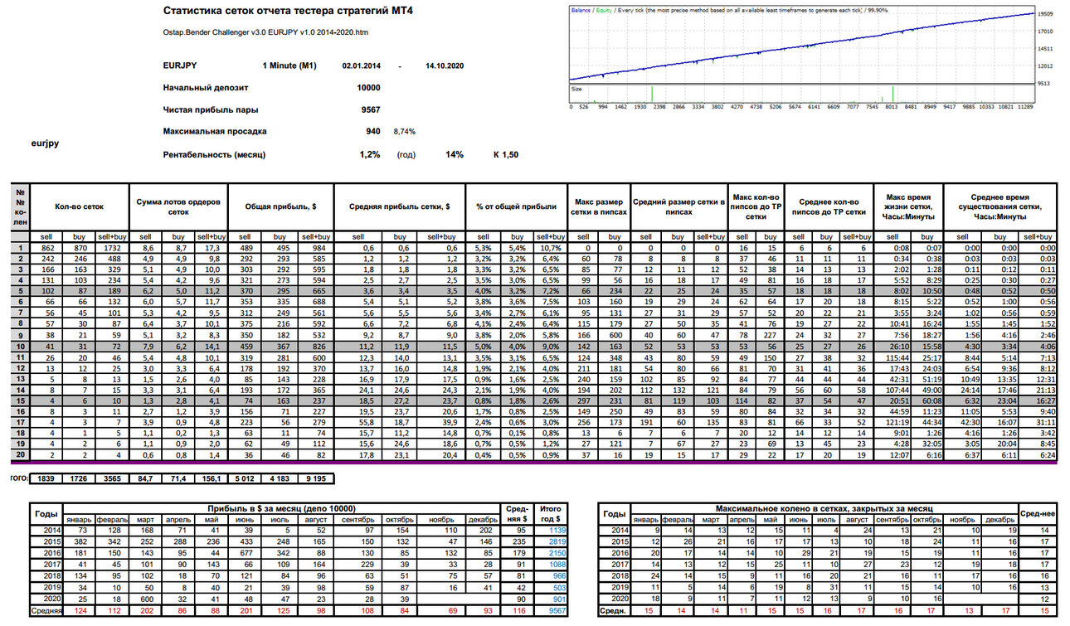
Task: Click the lowercase "eurjpy" label
Action: point(45,143)
